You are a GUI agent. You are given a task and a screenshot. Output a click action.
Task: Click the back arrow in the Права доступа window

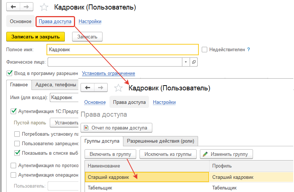tap(88, 87)
